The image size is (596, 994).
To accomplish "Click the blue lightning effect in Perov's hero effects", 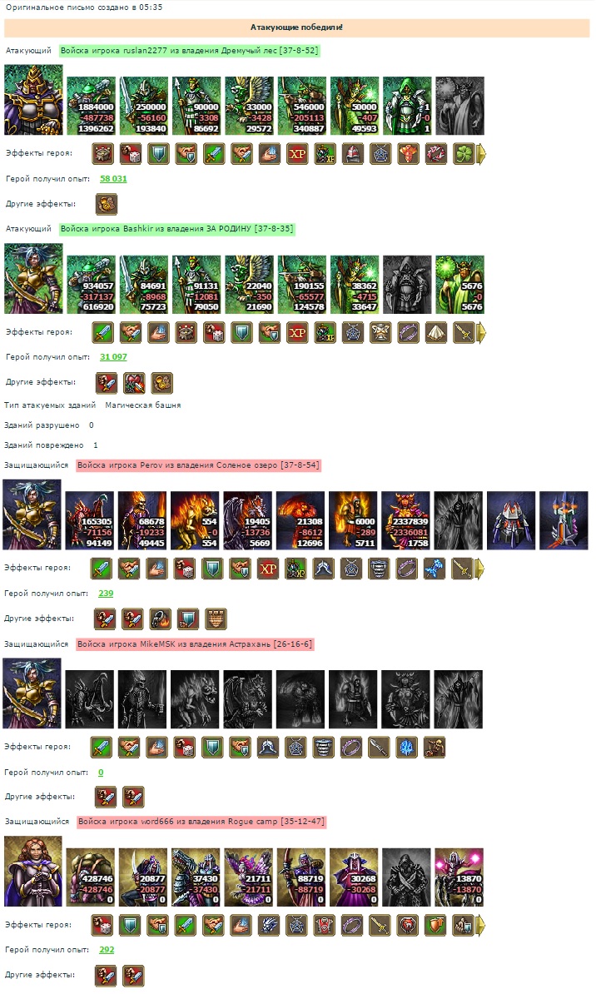I will tap(435, 569).
